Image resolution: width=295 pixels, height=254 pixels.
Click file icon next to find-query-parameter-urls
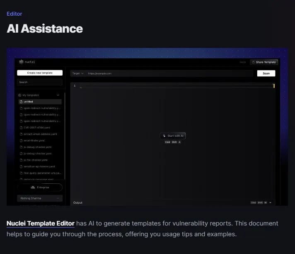pos(21,173)
